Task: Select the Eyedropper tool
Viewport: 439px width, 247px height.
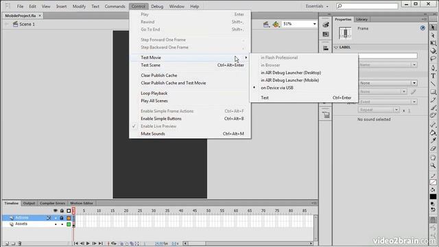Action: click(433, 140)
